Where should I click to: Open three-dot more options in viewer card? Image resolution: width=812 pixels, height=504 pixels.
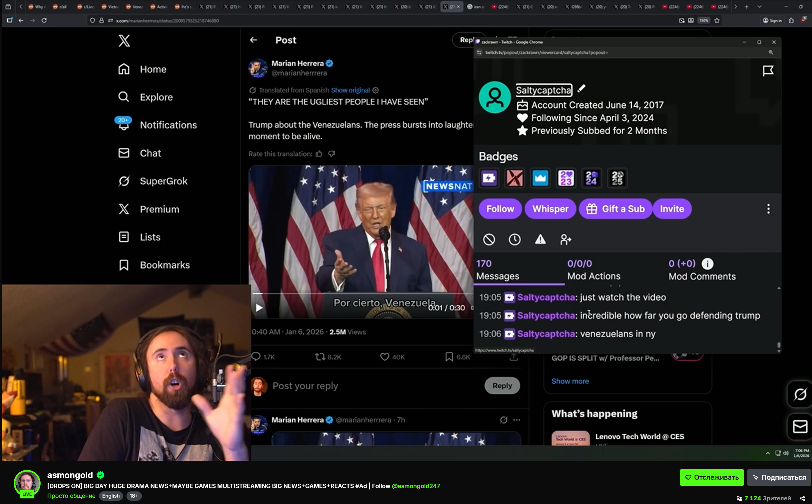point(768,209)
